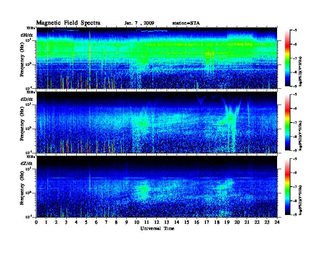Click the color bar beside the dH/dt panel

point(287,58)
